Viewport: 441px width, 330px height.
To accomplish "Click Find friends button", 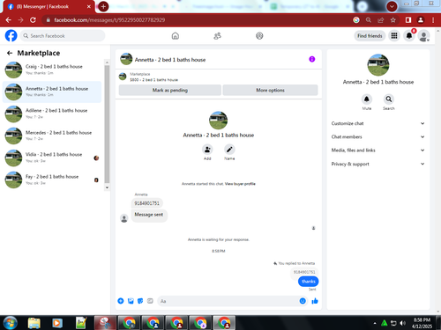I will (x=370, y=36).
